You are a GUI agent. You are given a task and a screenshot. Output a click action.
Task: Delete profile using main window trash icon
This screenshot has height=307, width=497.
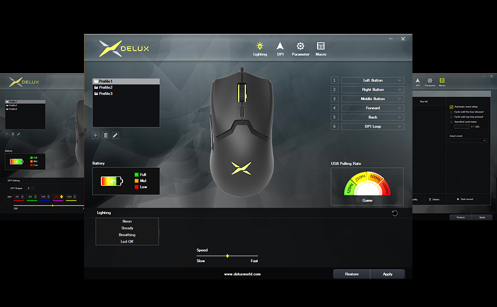click(x=106, y=135)
